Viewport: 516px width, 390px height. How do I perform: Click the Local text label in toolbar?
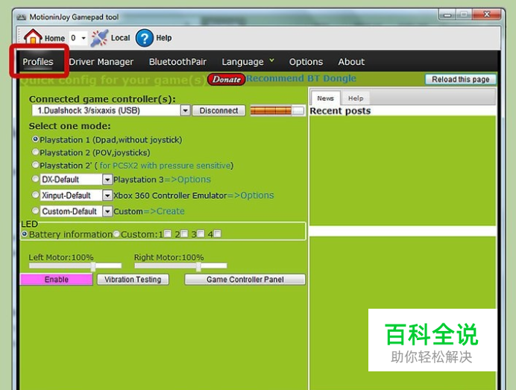(x=121, y=38)
